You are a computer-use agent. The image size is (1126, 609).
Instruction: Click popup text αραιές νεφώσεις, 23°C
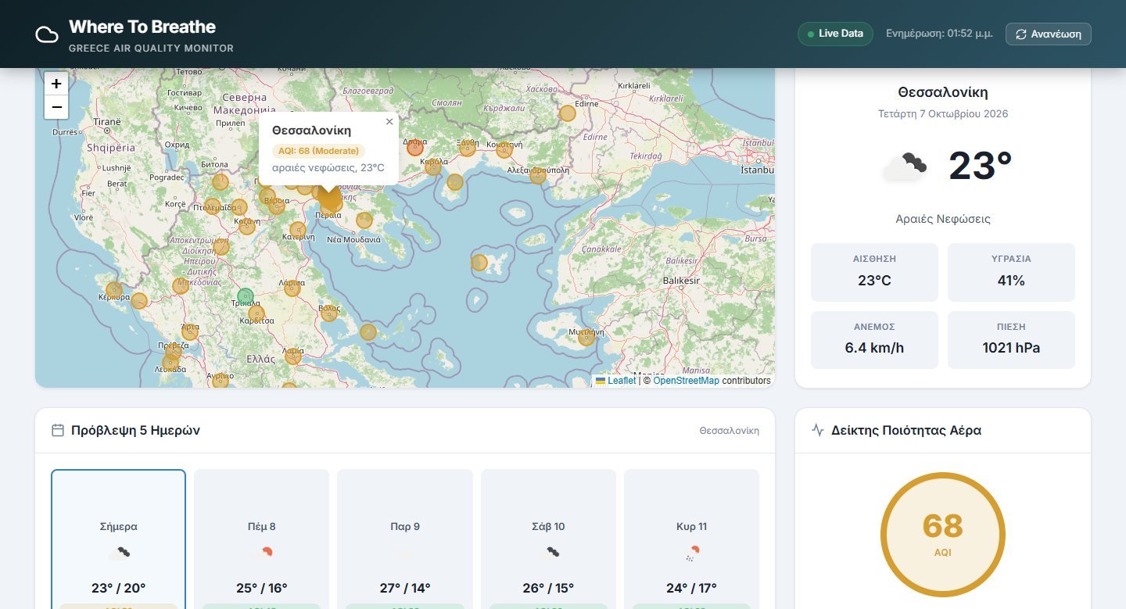click(x=328, y=168)
